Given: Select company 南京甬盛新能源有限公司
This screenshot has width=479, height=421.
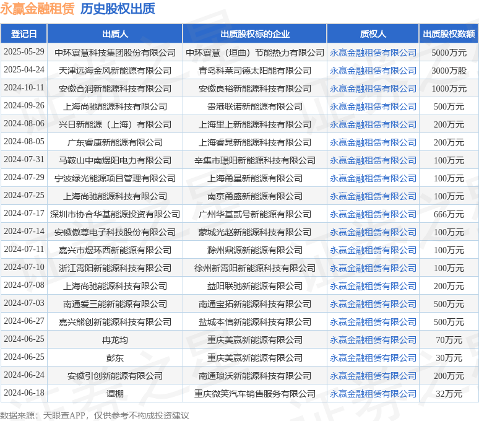Looking at the screenshot, I should point(255,196).
